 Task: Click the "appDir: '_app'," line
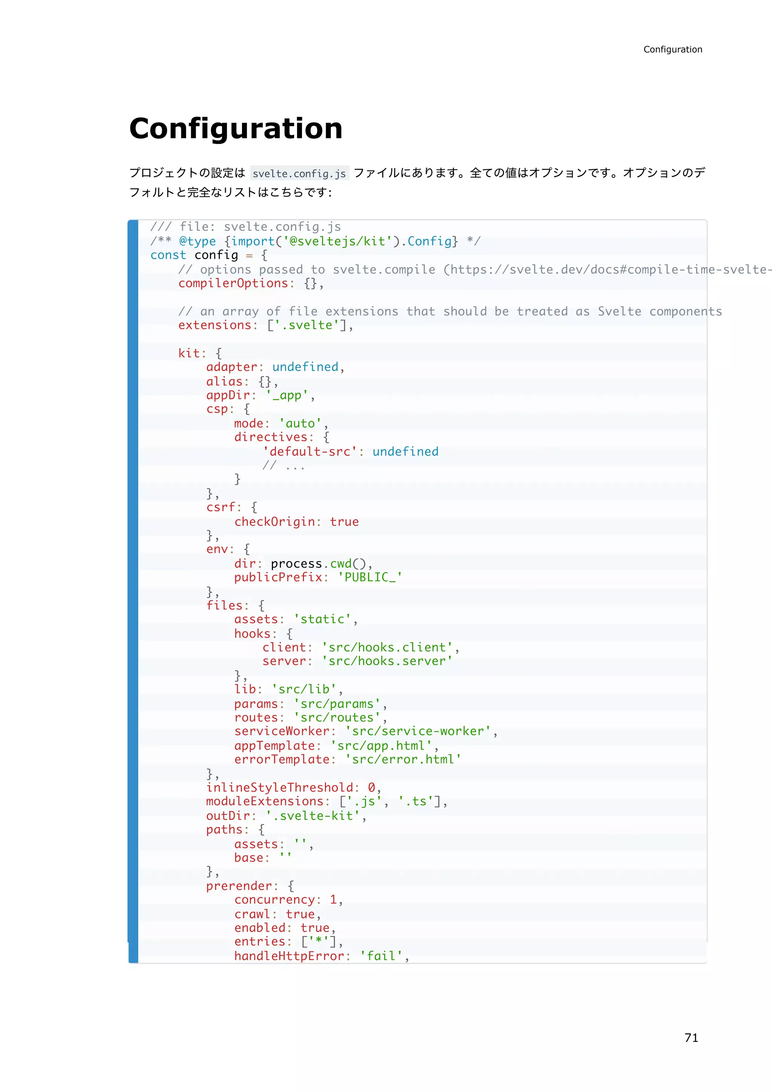point(260,395)
